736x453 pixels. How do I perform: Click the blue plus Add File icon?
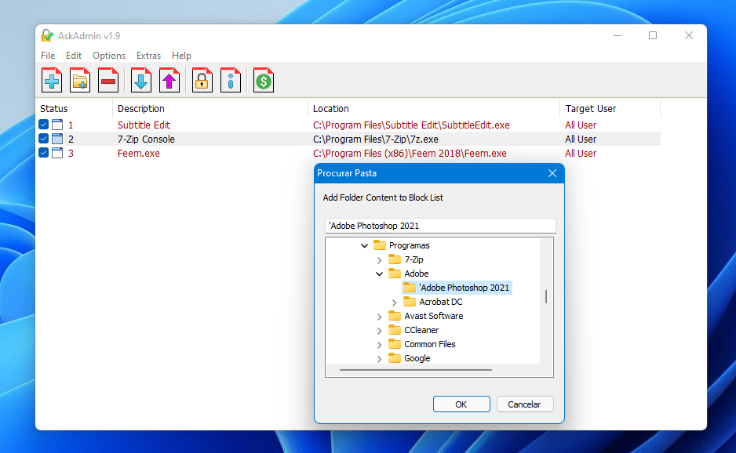(x=52, y=80)
